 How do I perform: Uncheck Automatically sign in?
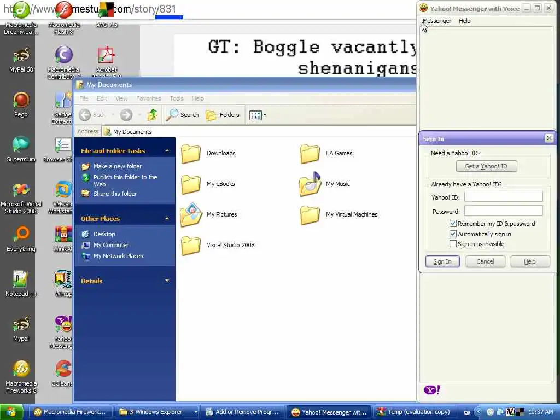point(453,234)
